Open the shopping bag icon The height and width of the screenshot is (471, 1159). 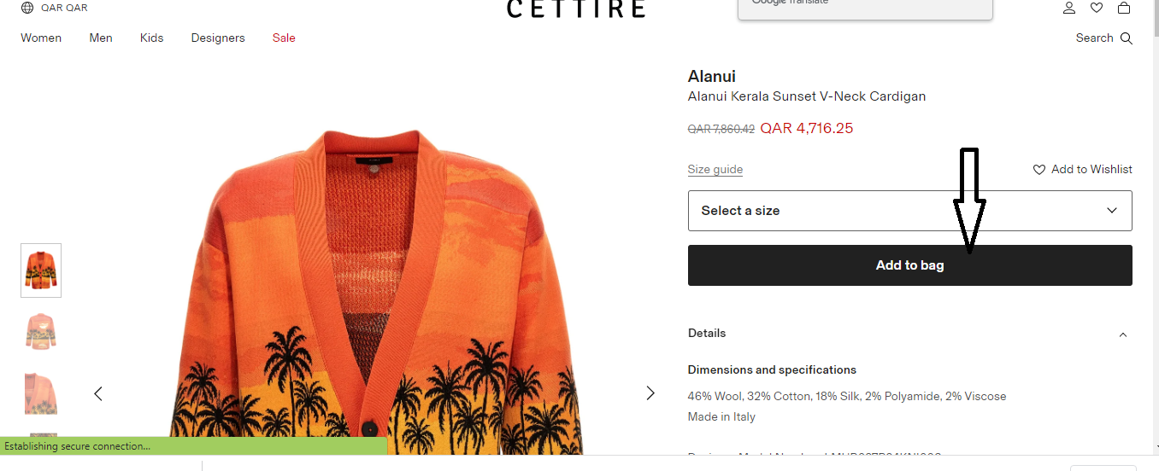1124,8
